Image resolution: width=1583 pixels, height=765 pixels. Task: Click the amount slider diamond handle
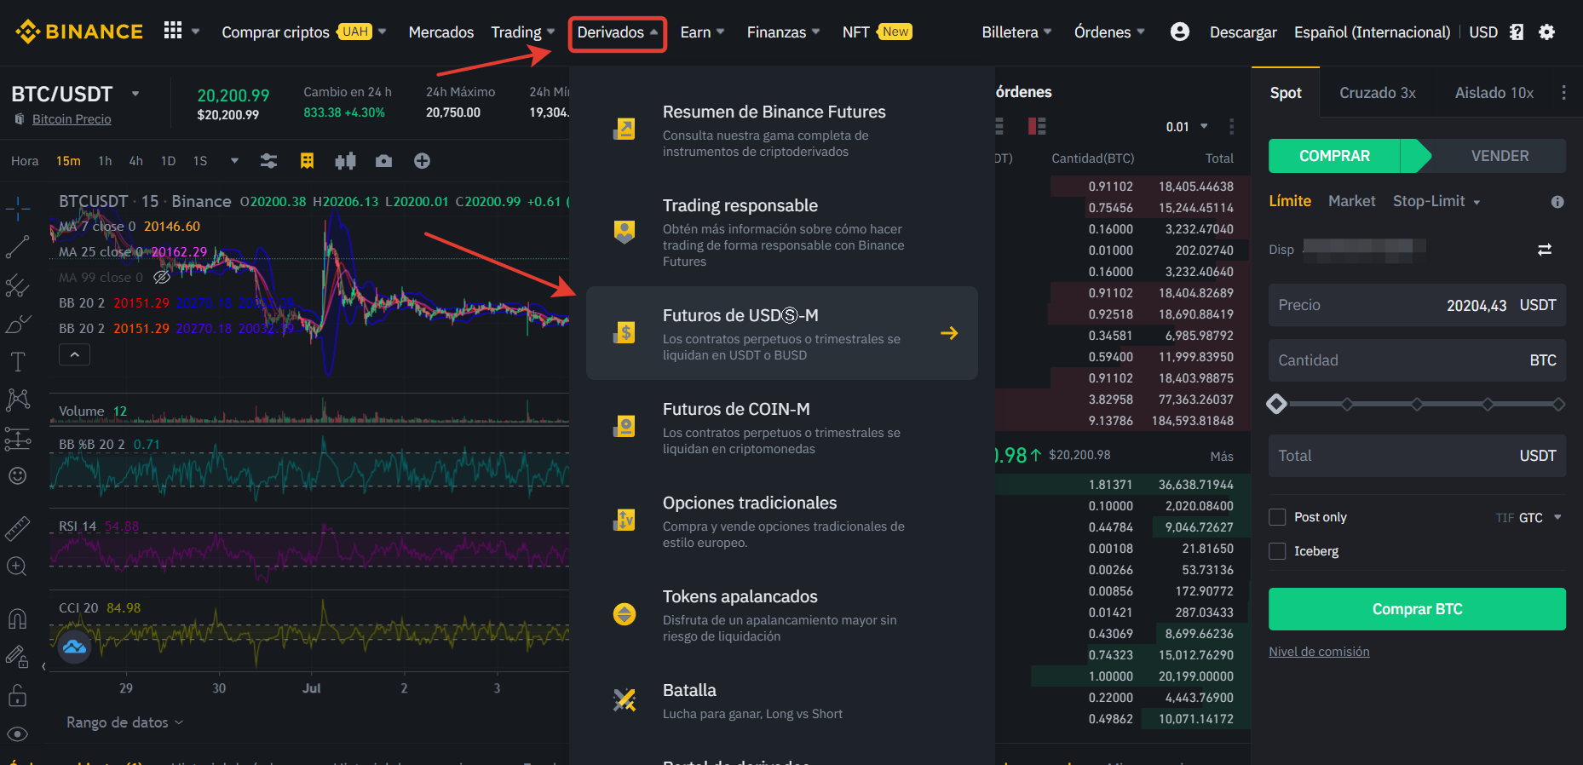tap(1276, 404)
